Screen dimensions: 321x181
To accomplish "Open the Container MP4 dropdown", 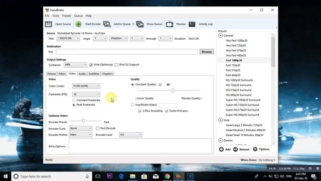I will point(75,65).
